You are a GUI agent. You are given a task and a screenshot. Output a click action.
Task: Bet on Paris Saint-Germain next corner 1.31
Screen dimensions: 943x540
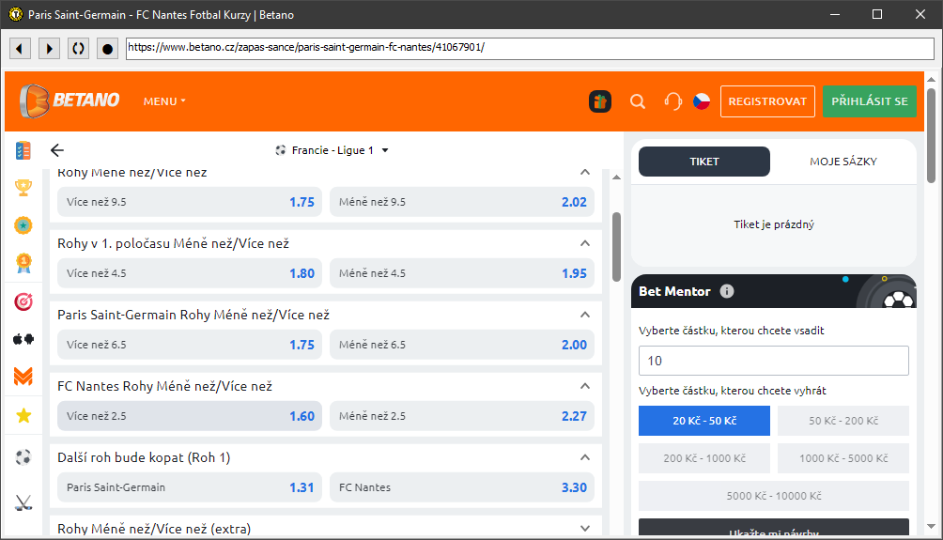click(190, 487)
